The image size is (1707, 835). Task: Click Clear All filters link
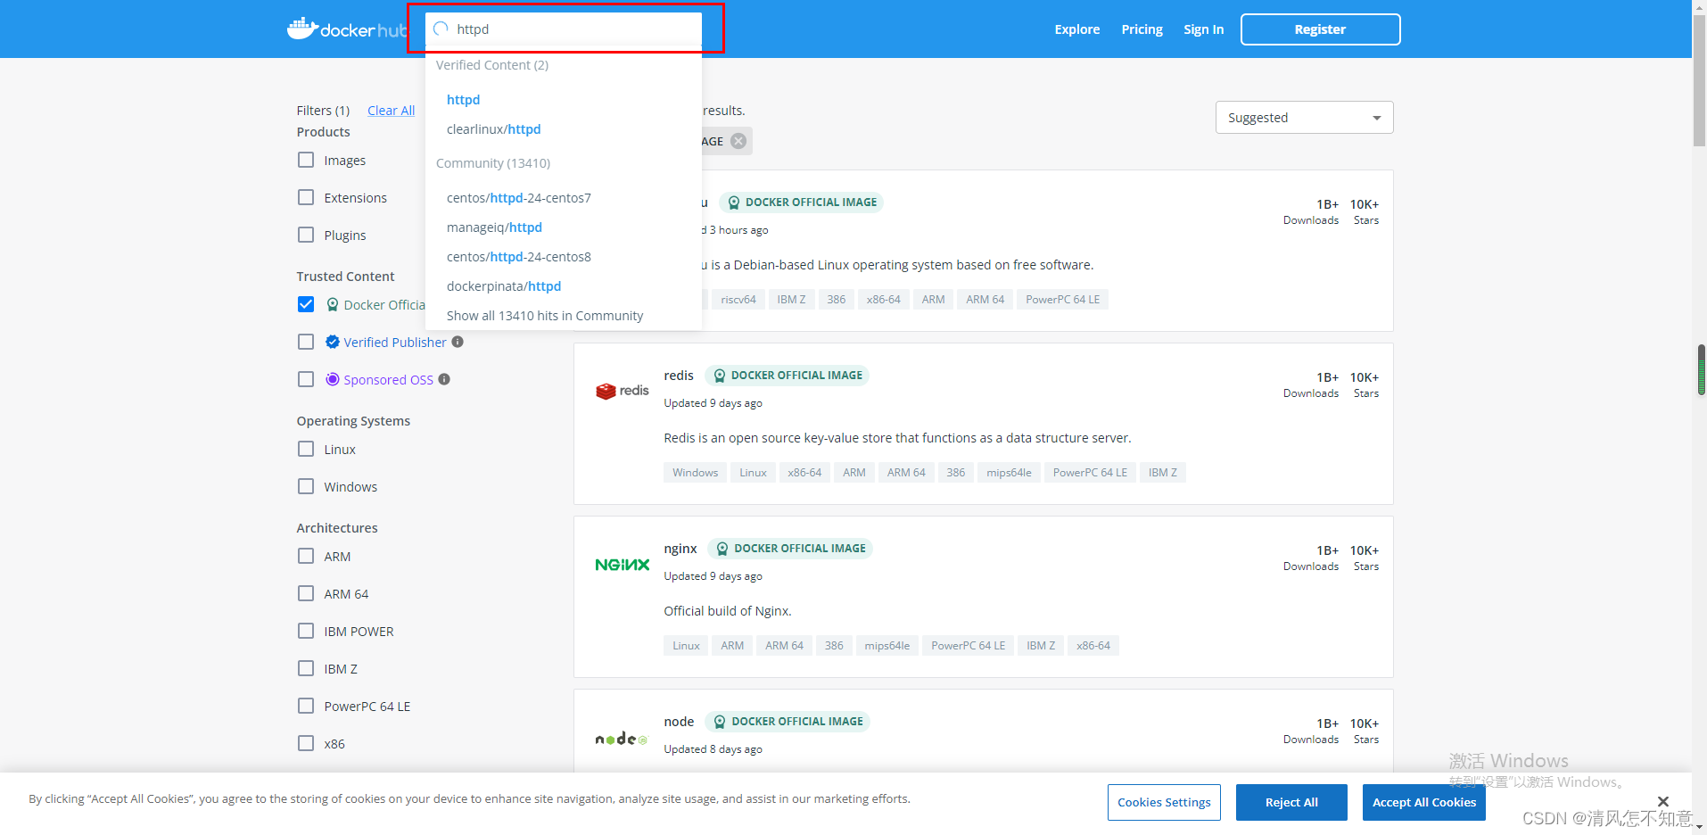coord(391,111)
